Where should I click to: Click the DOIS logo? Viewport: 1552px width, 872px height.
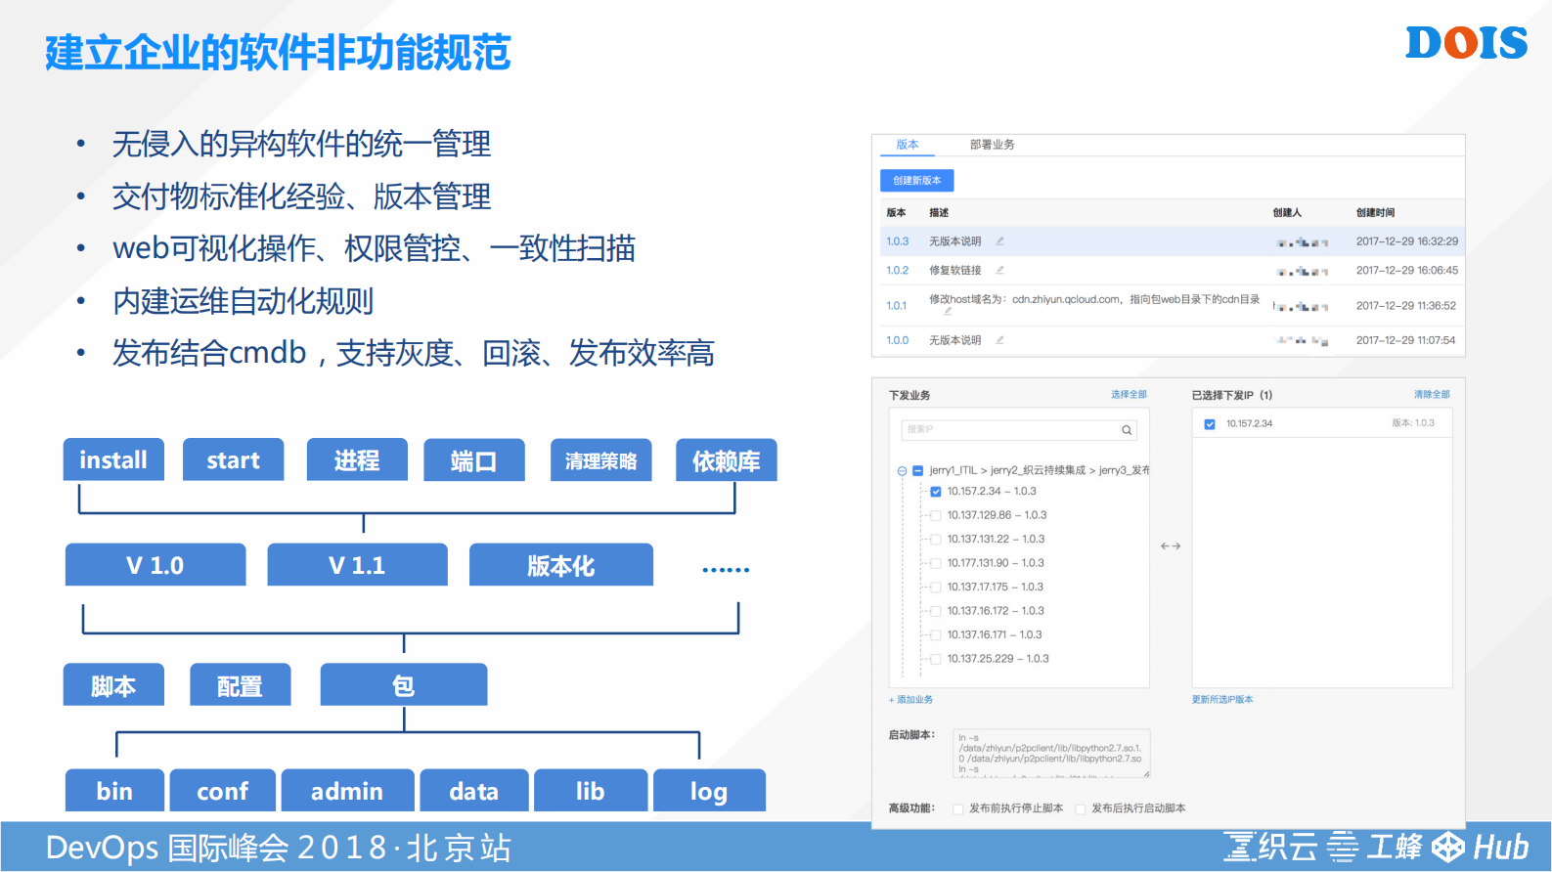pos(1466,42)
